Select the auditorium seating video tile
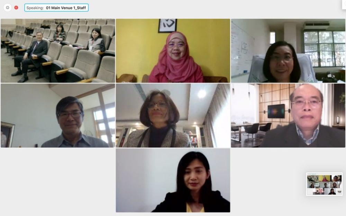346x216 pixels. coord(58,51)
